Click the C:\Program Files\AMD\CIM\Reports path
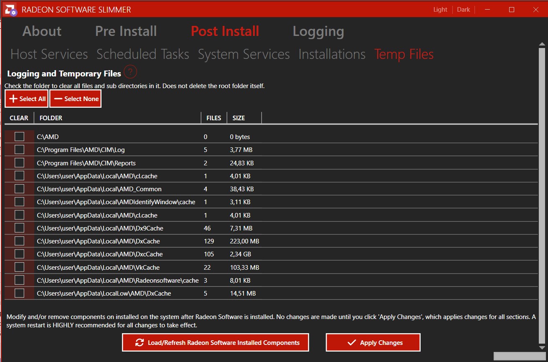Viewport: 548px width, 362px height. tap(86, 163)
